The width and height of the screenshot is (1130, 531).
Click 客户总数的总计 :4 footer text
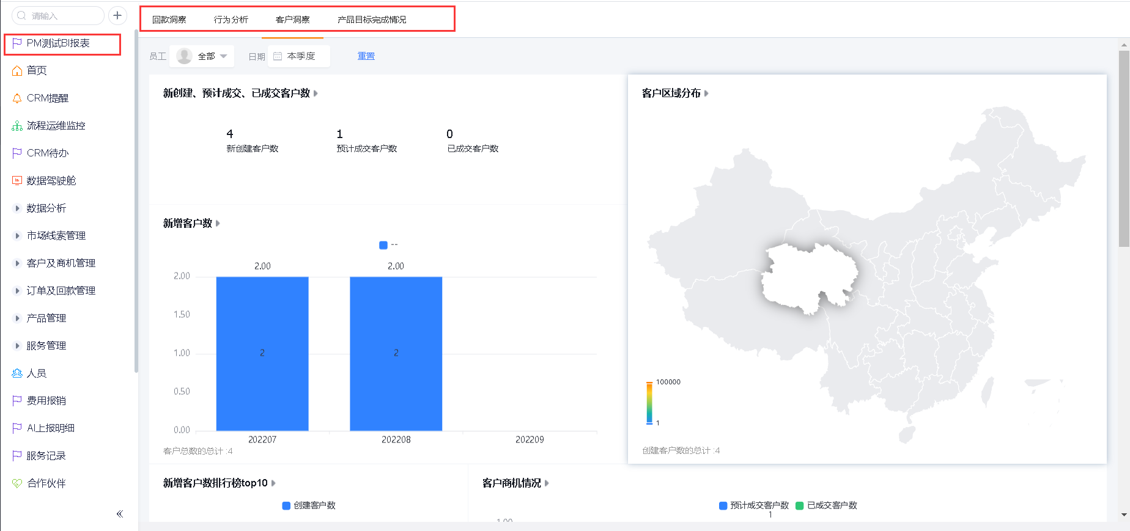tap(198, 451)
